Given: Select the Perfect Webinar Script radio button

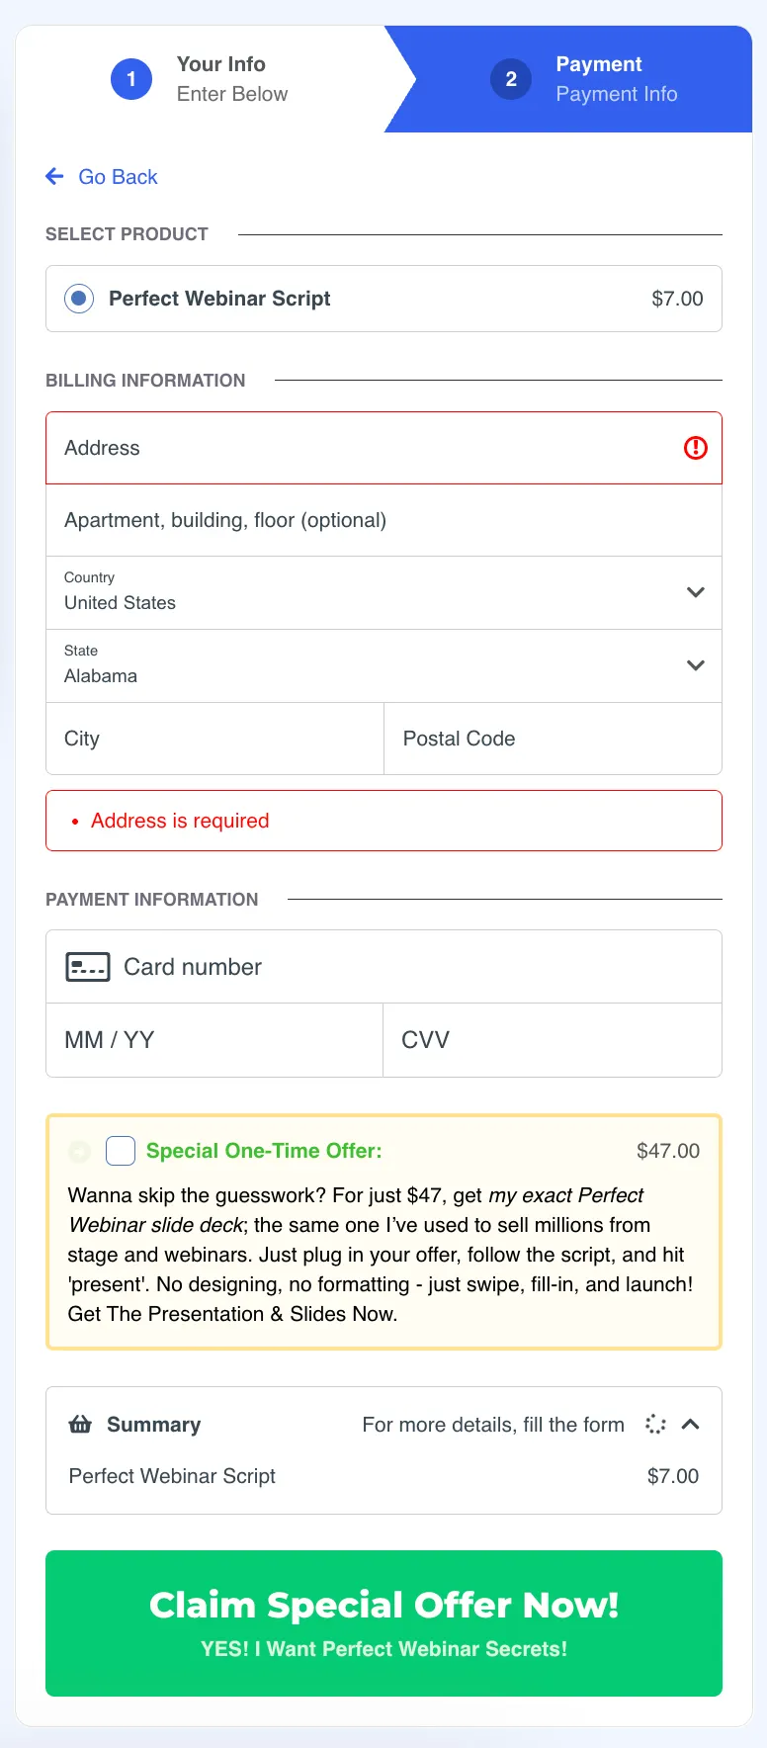Looking at the screenshot, I should tap(79, 299).
